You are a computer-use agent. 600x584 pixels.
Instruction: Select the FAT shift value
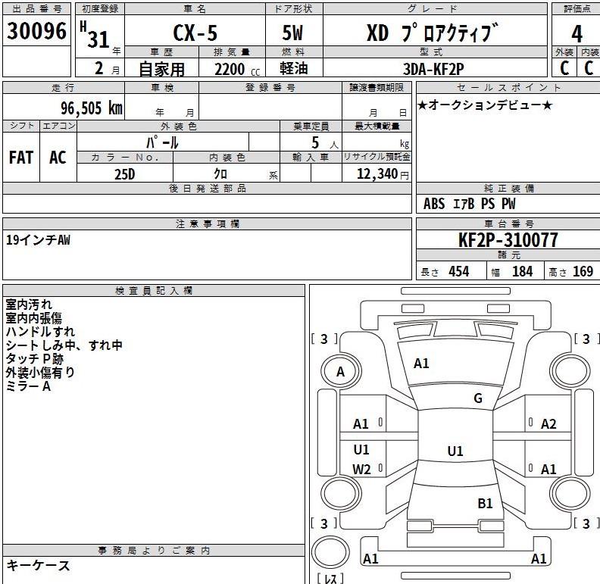click(x=21, y=158)
